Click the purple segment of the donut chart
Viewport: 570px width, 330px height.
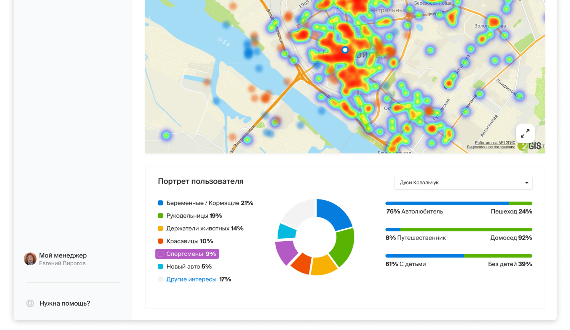point(286,252)
